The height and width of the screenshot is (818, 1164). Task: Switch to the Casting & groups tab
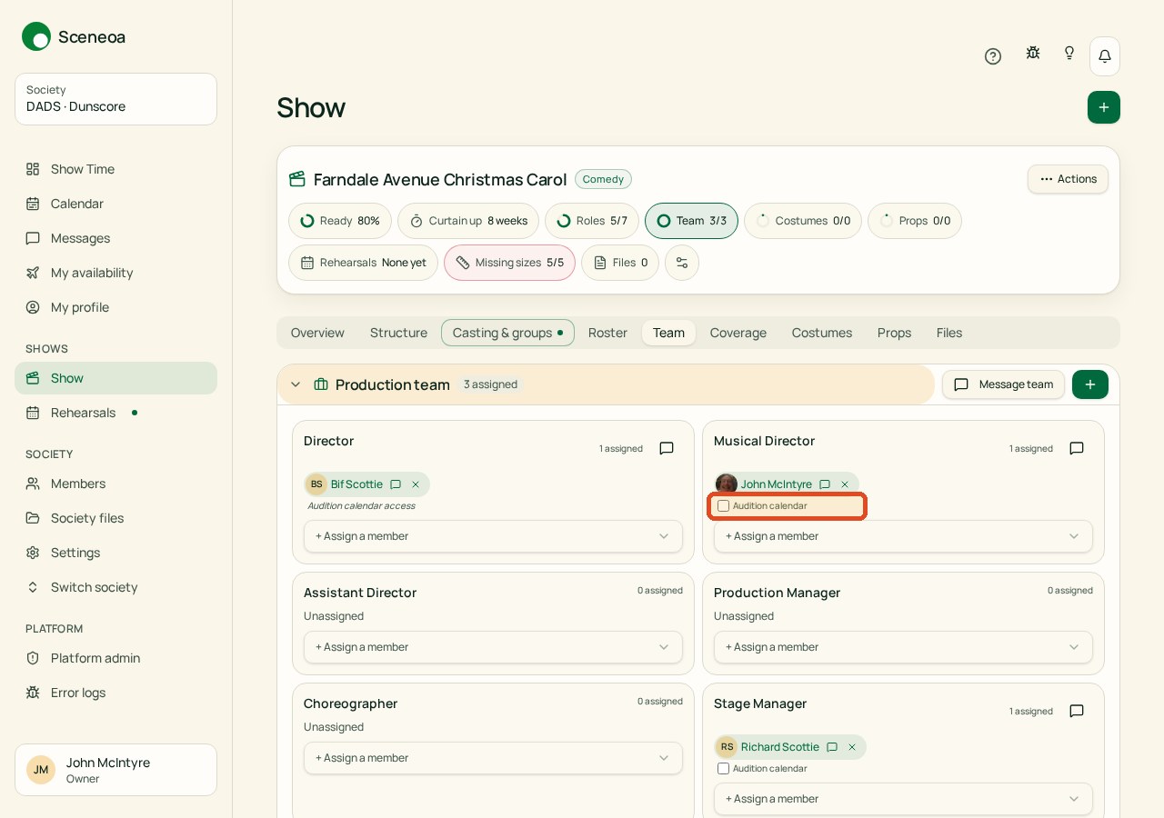coord(507,333)
